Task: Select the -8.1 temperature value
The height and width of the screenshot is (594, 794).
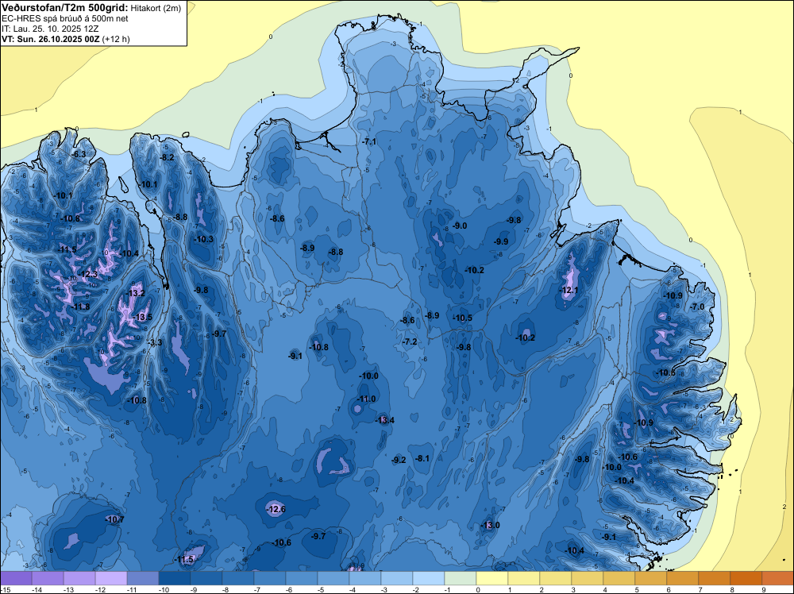Action: (422, 459)
